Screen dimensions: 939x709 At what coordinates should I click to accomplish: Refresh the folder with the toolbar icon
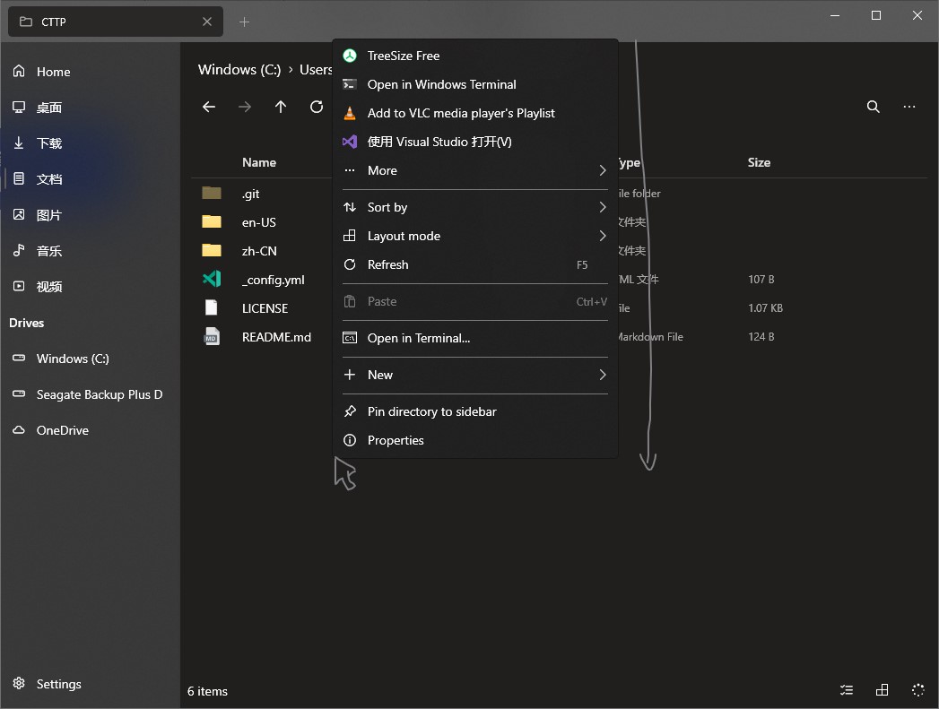317,107
